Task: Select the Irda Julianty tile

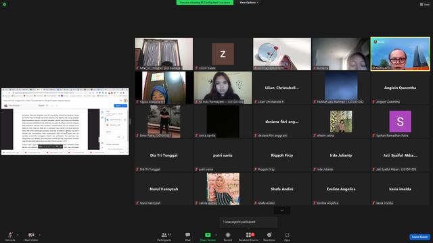Action: [x=341, y=155]
